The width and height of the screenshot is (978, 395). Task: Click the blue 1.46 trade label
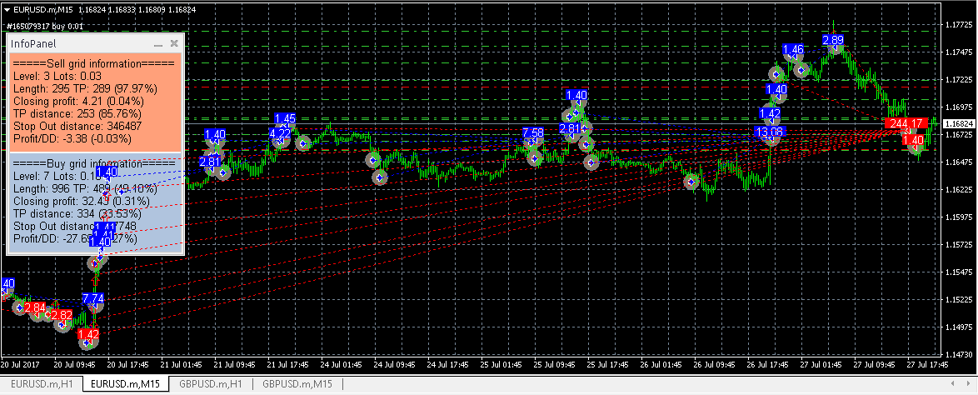pyautogui.click(x=792, y=49)
